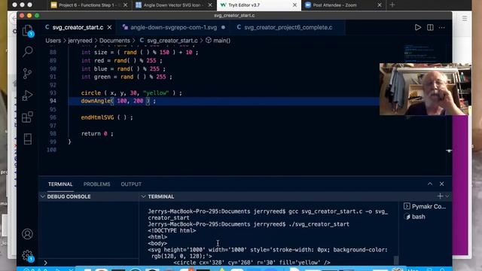This screenshot has height=271, width=482.
Task: Click the terminal scrollbar thumb
Action: click(x=396, y=260)
